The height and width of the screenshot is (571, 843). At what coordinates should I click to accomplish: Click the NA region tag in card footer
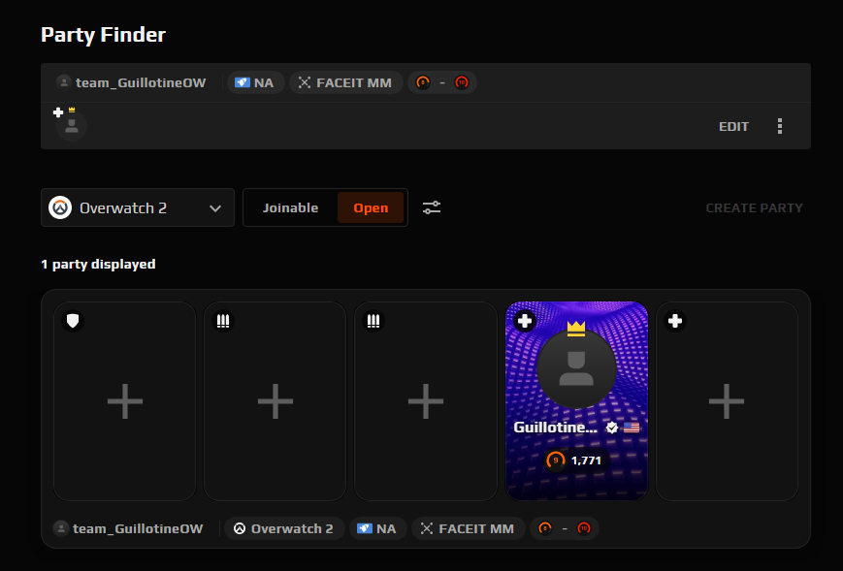pos(377,528)
